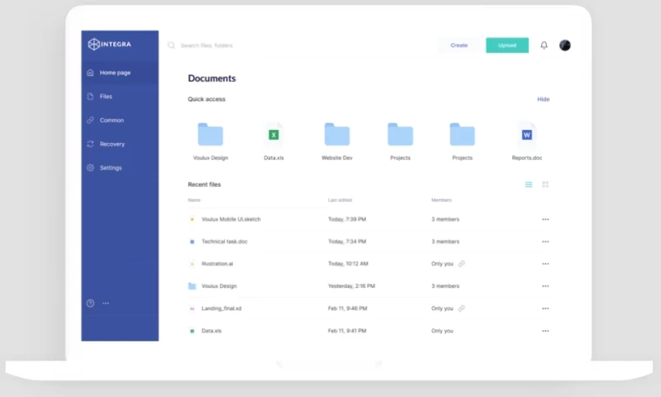Click the folder icon in Voulux Design row
Viewport: 661px width, 397px height.
[x=192, y=286]
